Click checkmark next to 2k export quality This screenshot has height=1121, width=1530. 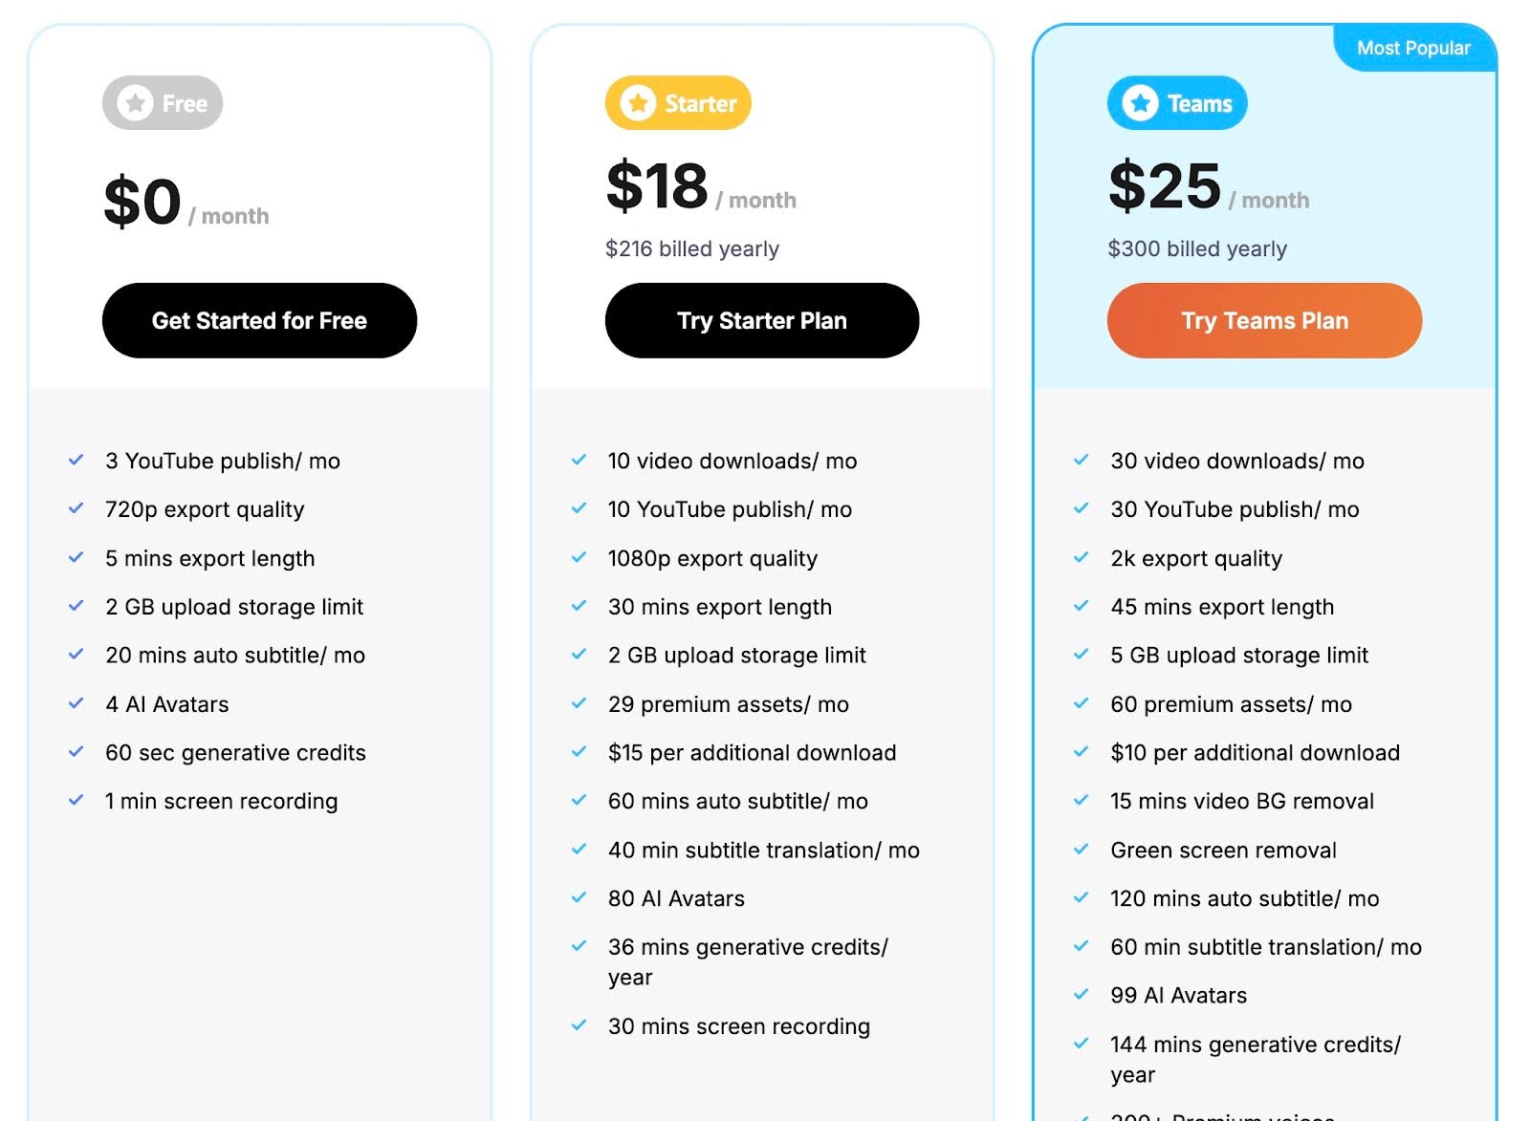click(1081, 557)
